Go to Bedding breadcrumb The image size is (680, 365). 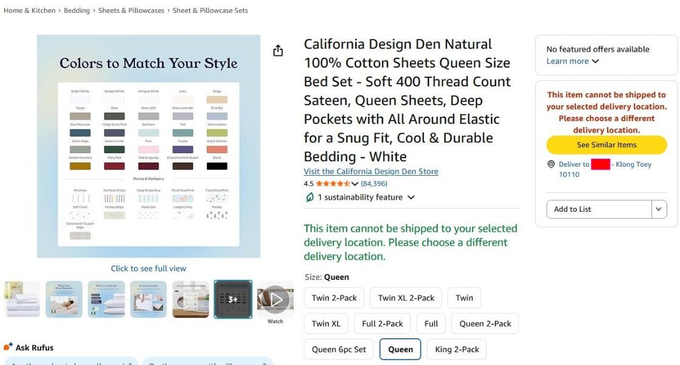[x=77, y=10]
